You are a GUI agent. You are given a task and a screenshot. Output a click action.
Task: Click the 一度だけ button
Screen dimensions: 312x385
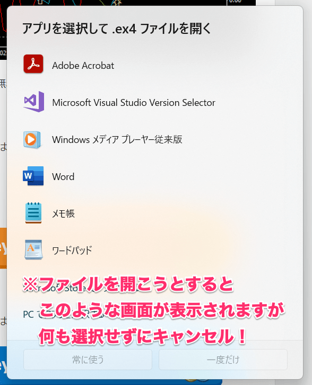(223, 360)
